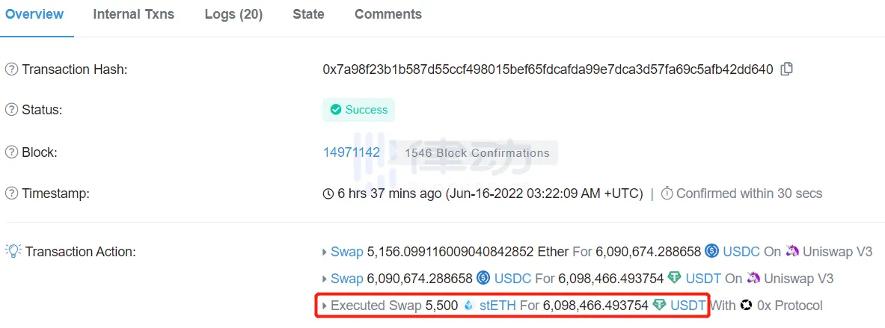Open the Logs (20) tab

[x=233, y=14]
